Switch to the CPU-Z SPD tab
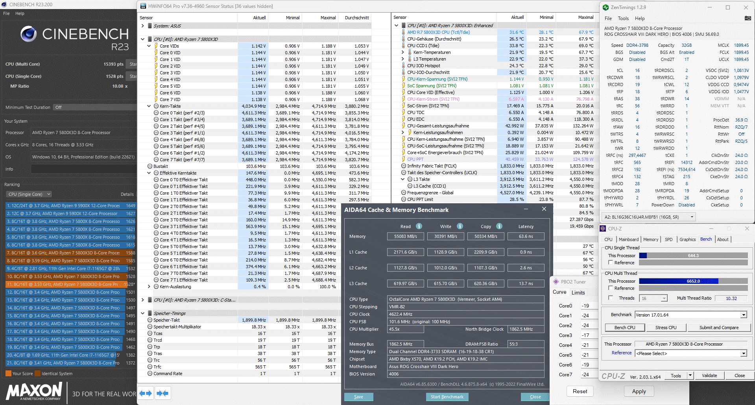 point(668,239)
